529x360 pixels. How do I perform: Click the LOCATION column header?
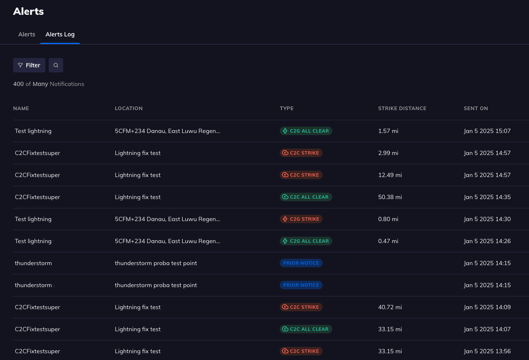point(129,108)
